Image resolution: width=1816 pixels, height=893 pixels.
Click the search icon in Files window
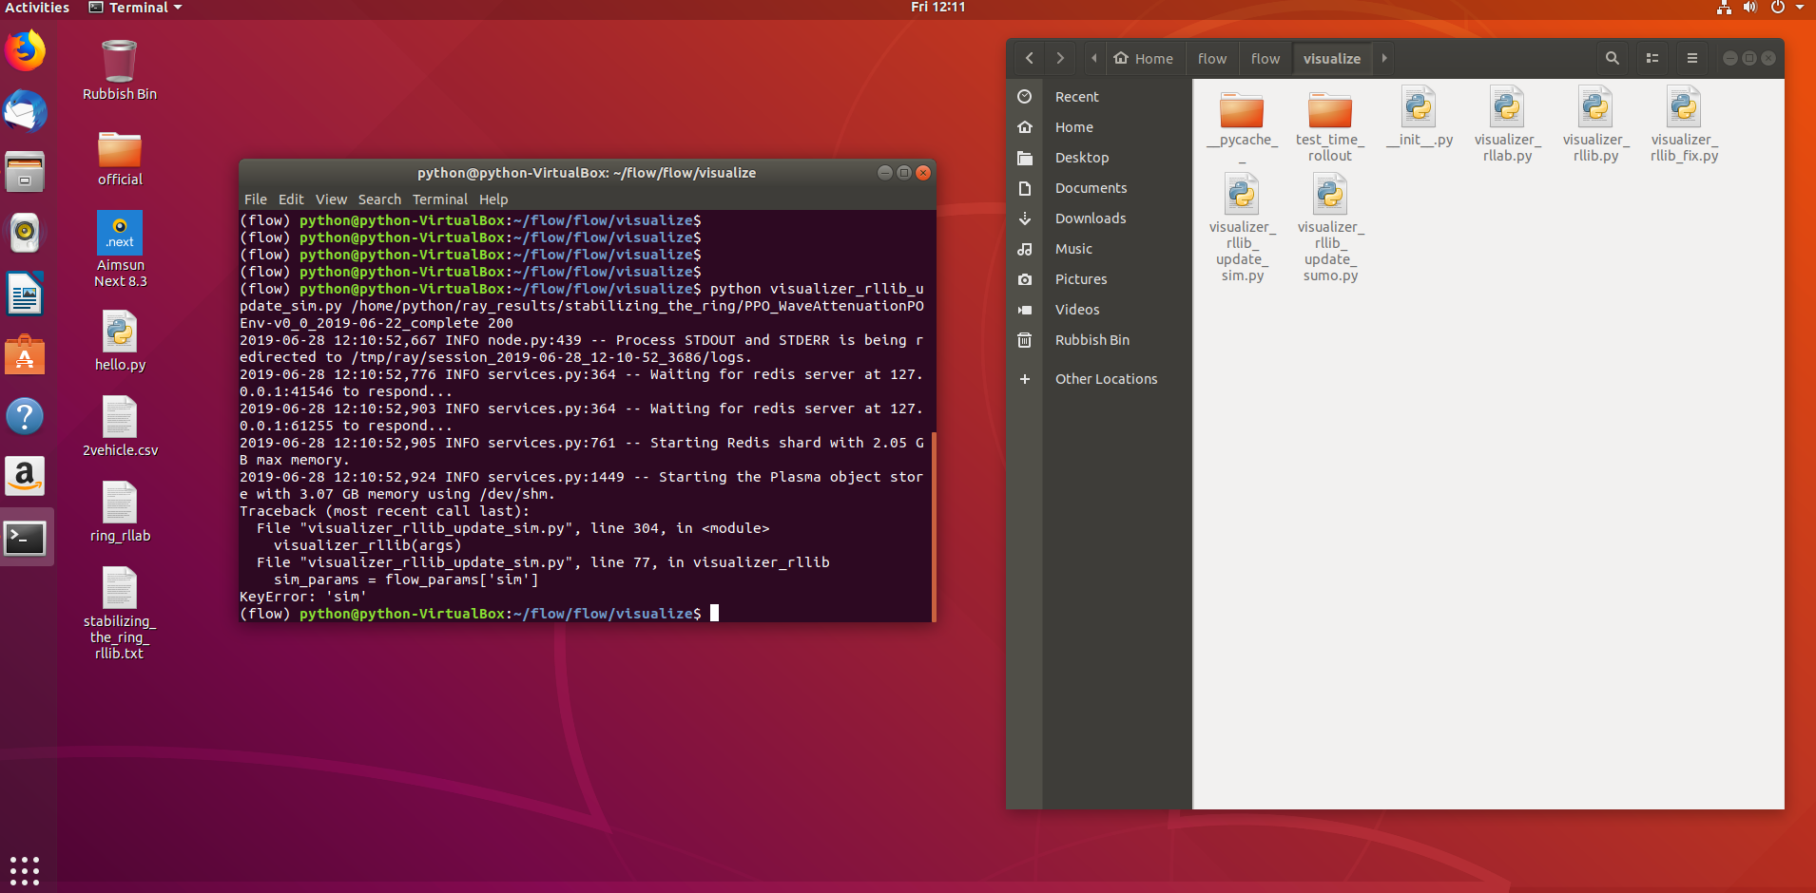[1612, 58]
